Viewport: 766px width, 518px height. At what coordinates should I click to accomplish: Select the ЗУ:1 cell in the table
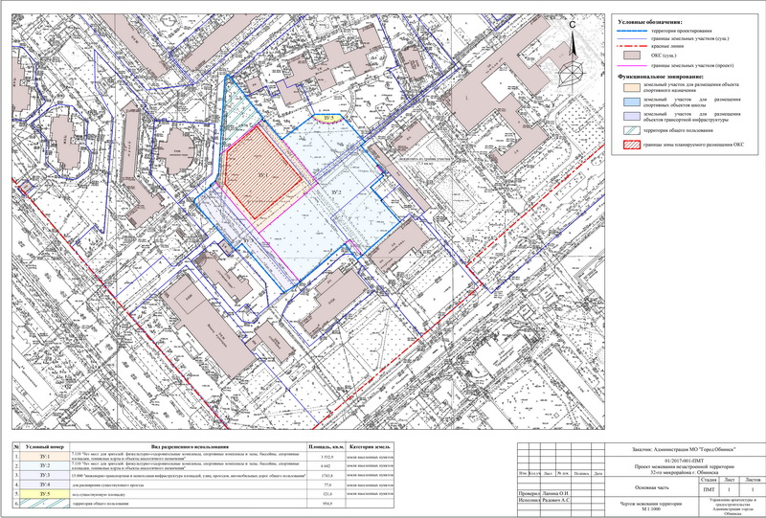pyautogui.click(x=45, y=458)
